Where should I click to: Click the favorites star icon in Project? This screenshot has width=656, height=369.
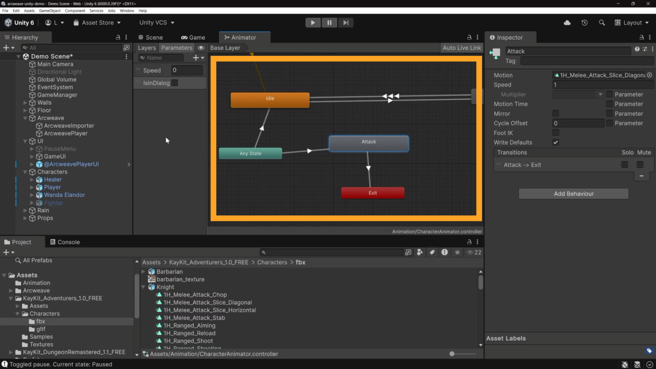(x=457, y=252)
